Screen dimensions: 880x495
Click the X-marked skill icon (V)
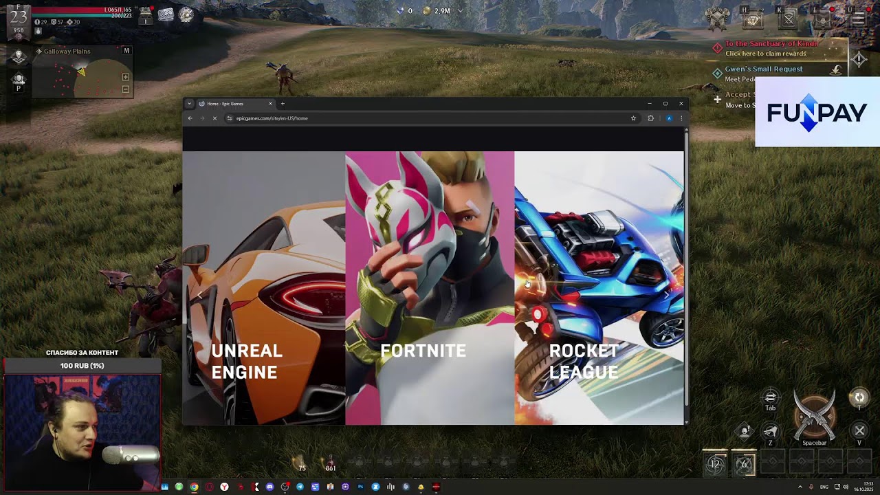(x=859, y=431)
